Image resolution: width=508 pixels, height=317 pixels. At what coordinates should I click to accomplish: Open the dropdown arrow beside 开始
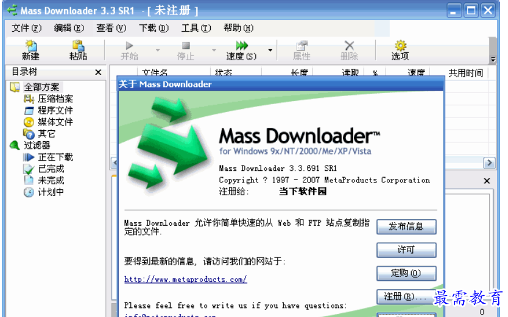[x=158, y=50]
